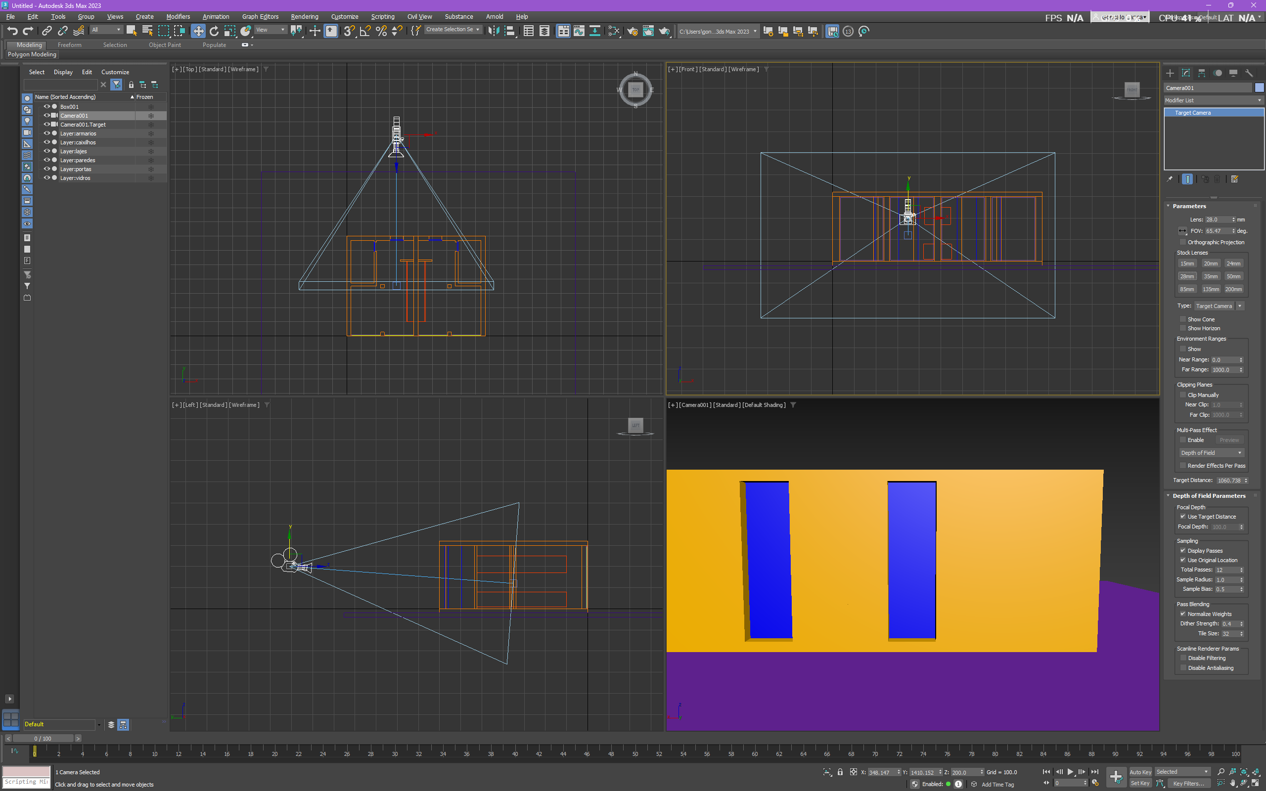Collapse the Depth of Field Parameters rollout
The width and height of the screenshot is (1266, 791).
(x=1209, y=495)
